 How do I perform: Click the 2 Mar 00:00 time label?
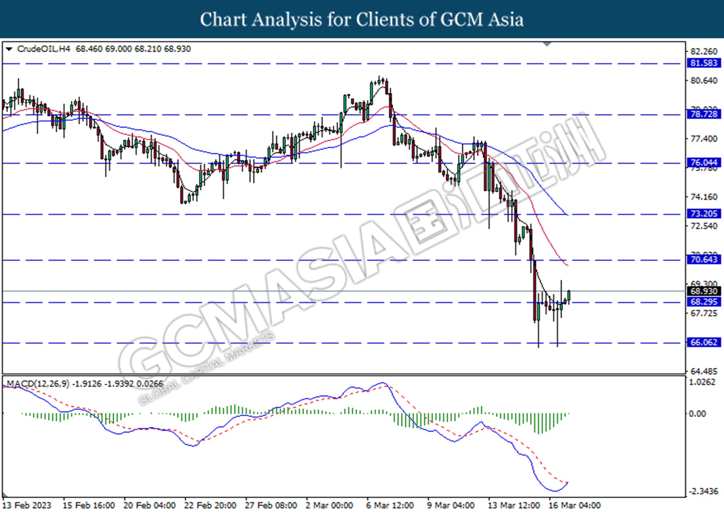(x=329, y=505)
